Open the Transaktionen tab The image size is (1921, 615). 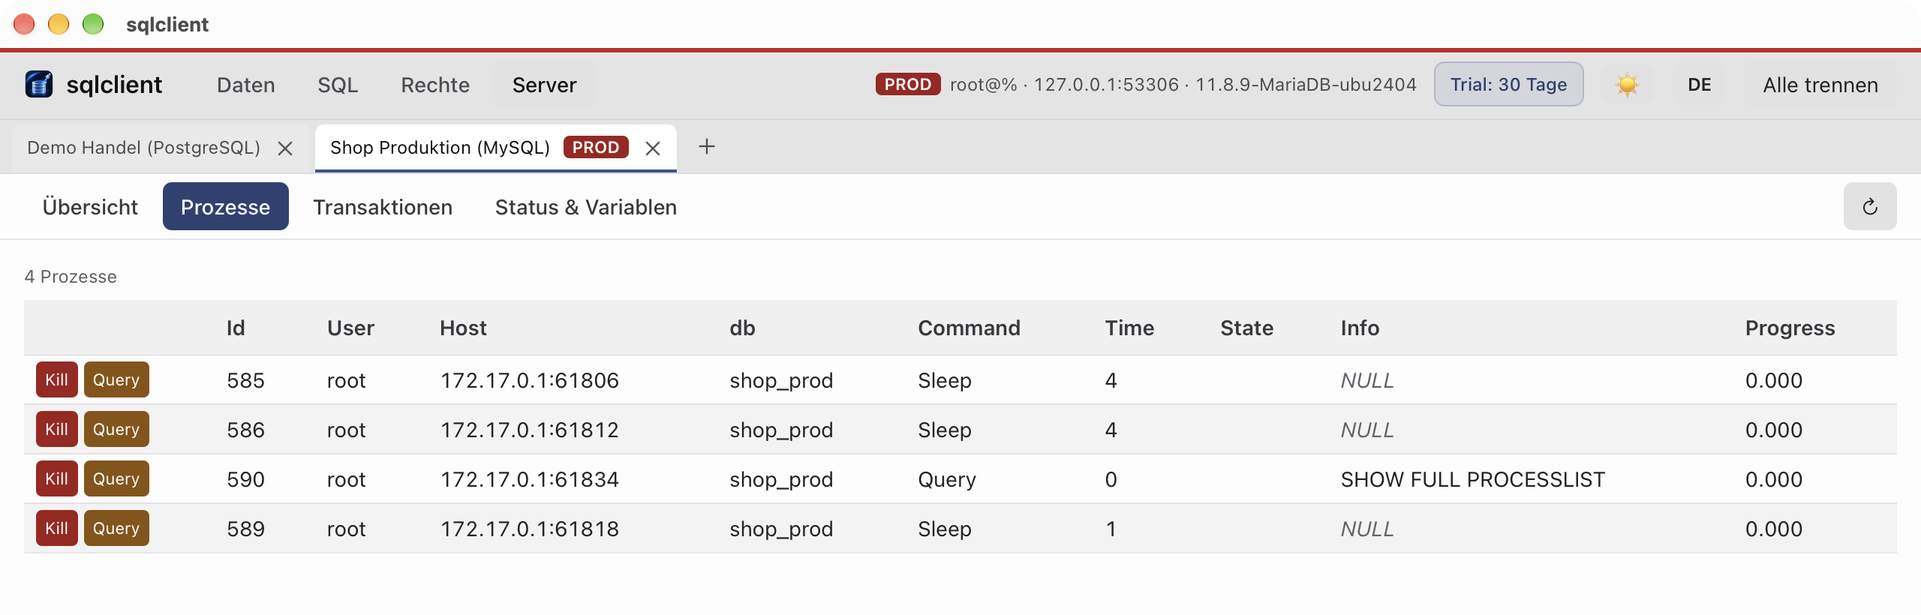[x=383, y=206]
